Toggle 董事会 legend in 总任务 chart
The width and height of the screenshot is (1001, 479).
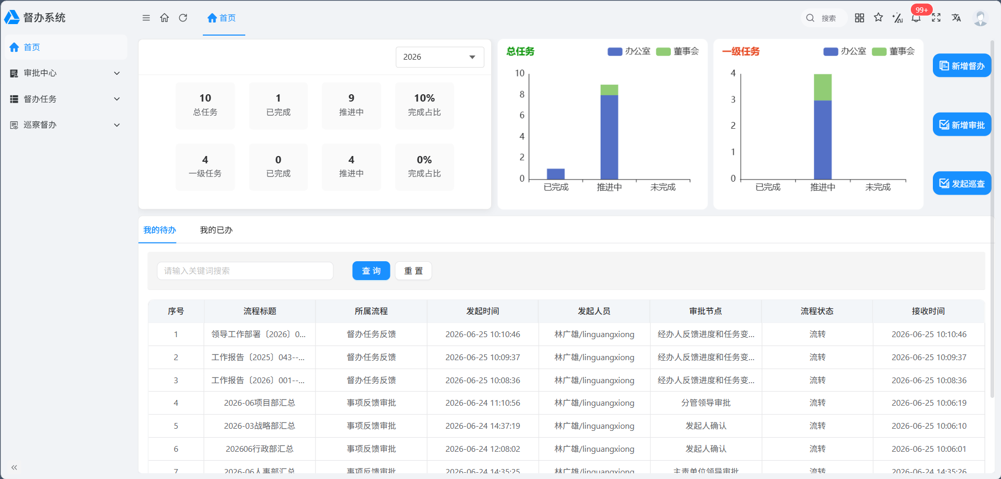pyautogui.click(x=678, y=51)
